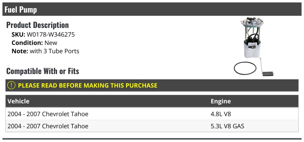The image size is (304, 142).
Task: Click the Condition: New line
Action: [x=34, y=43]
